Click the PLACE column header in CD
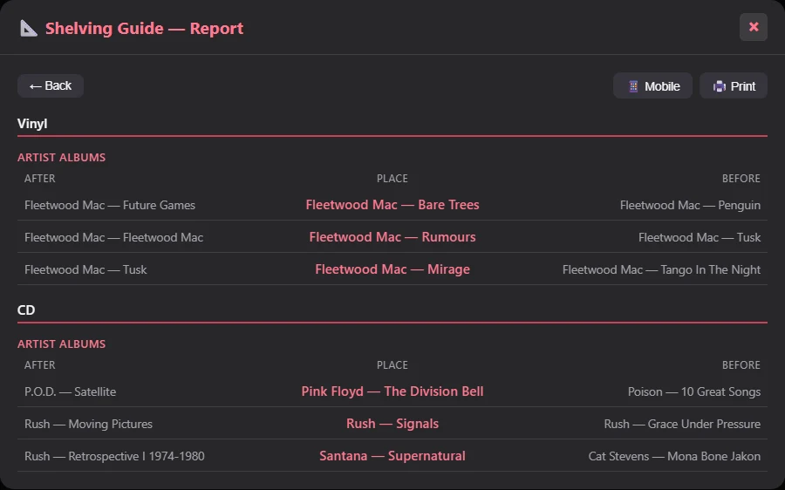 [392, 364]
